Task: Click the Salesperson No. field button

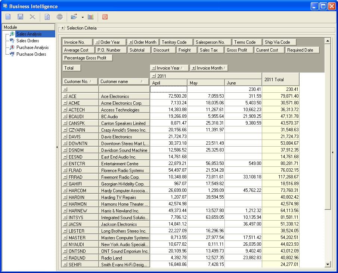Action: tap(213, 42)
